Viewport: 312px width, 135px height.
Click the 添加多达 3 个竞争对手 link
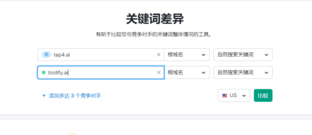click(x=75, y=95)
